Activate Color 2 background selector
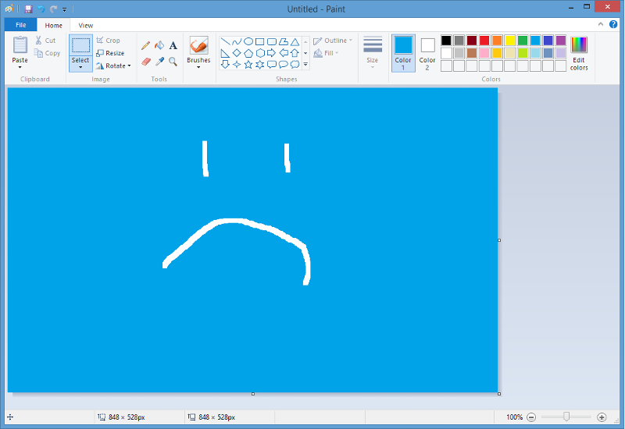625x429 pixels. point(427,53)
